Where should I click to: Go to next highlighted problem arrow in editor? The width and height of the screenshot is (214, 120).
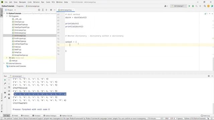(x=212, y=14)
